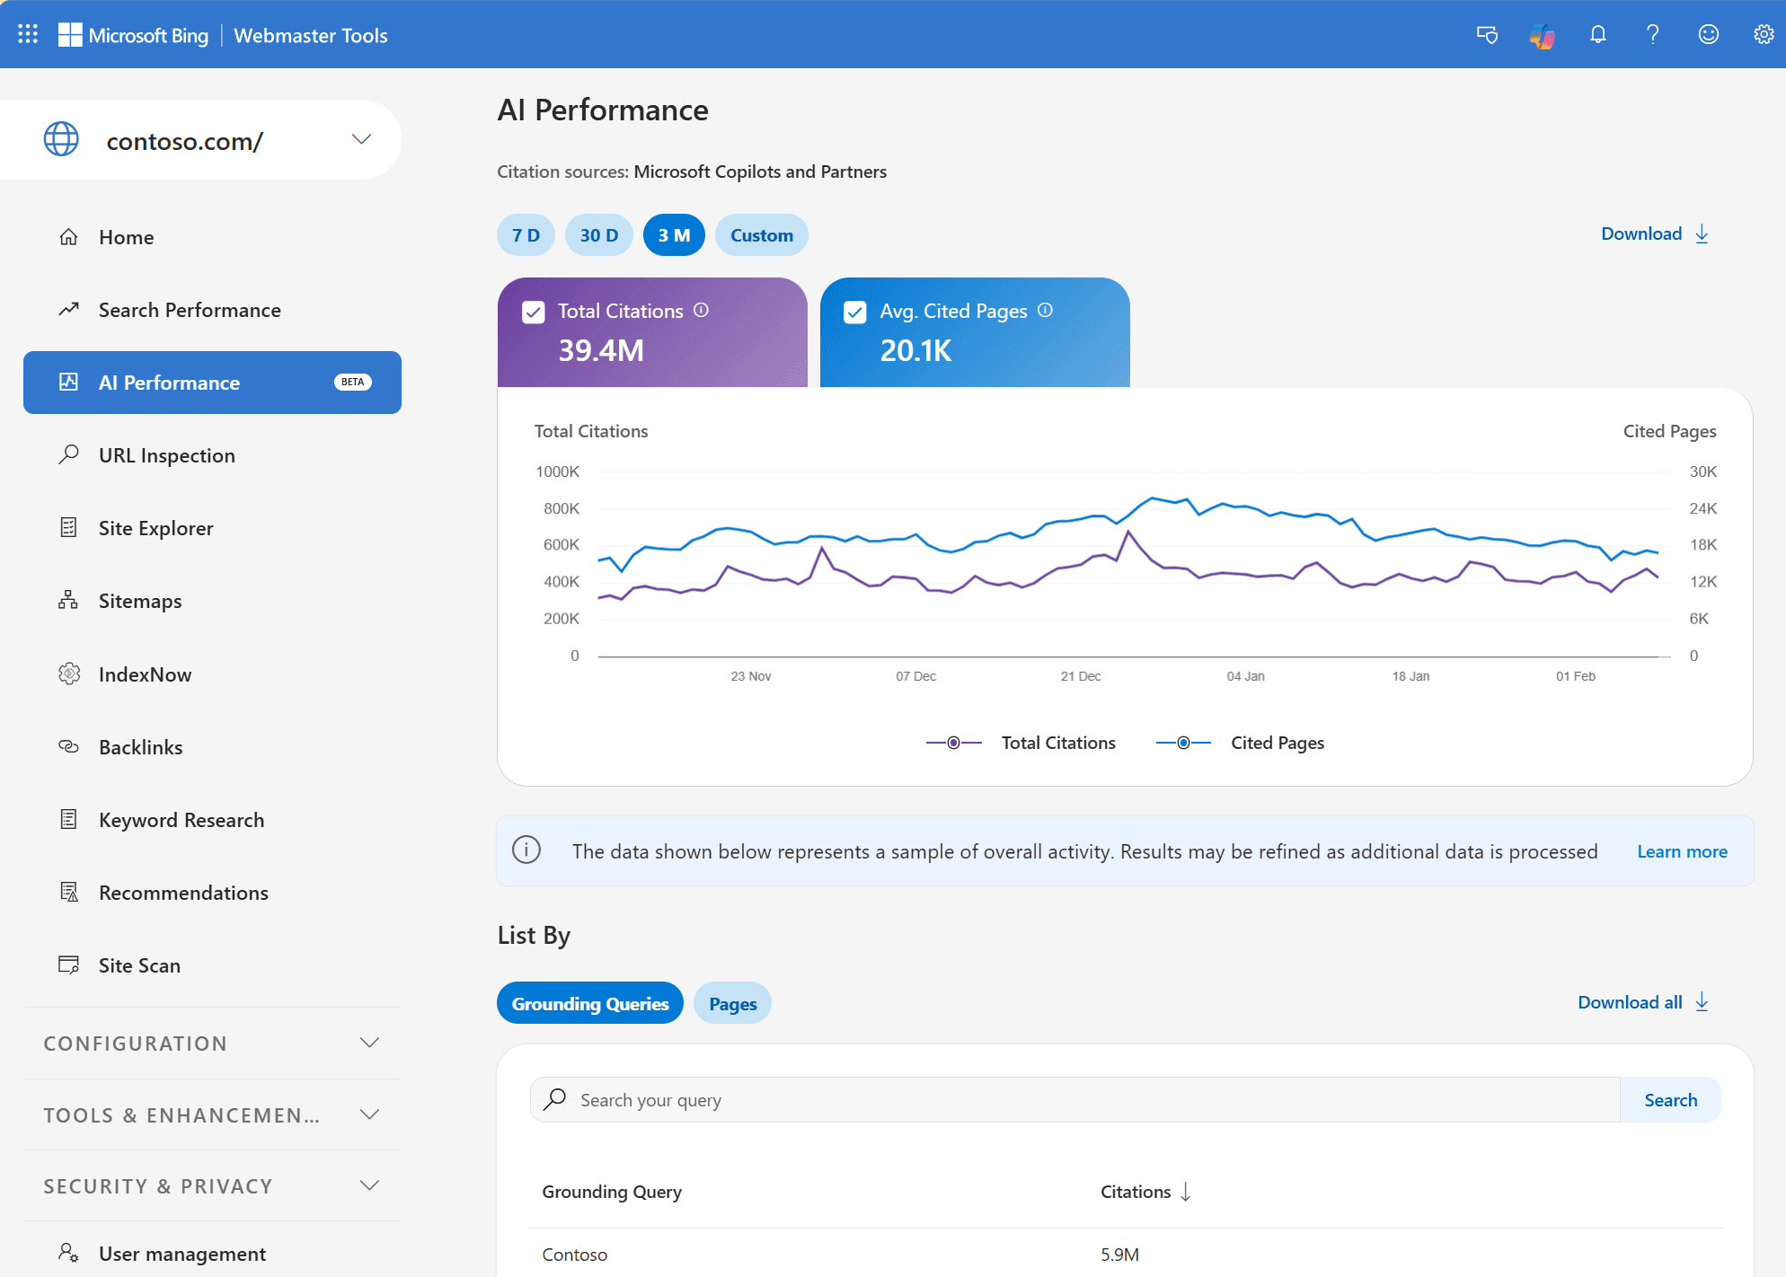The image size is (1786, 1277).
Task: Launch Keyword Research tool
Action: coord(181,819)
